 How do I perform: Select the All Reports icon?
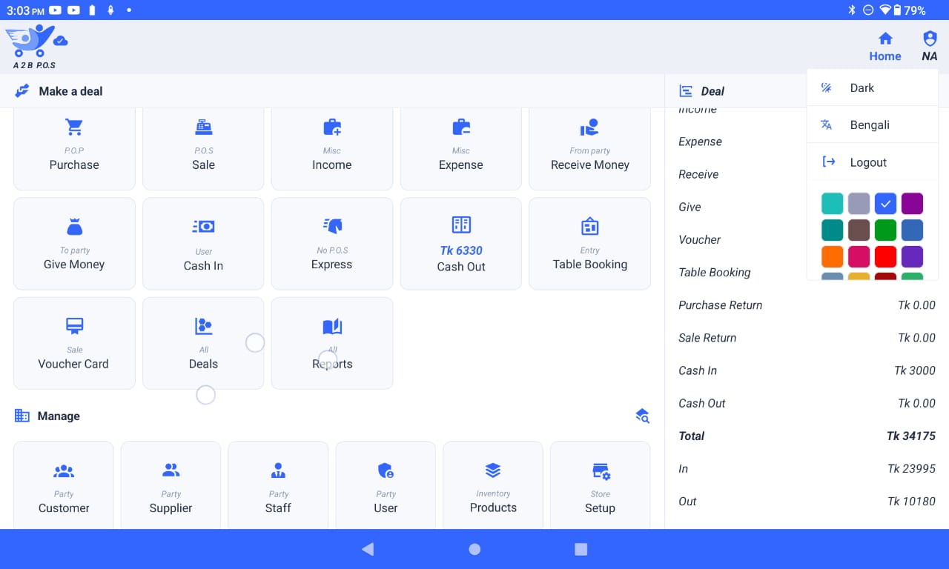[331, 343]
